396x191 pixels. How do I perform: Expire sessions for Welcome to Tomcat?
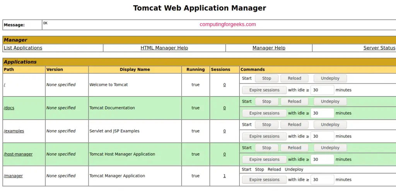[x=265, y=90]
